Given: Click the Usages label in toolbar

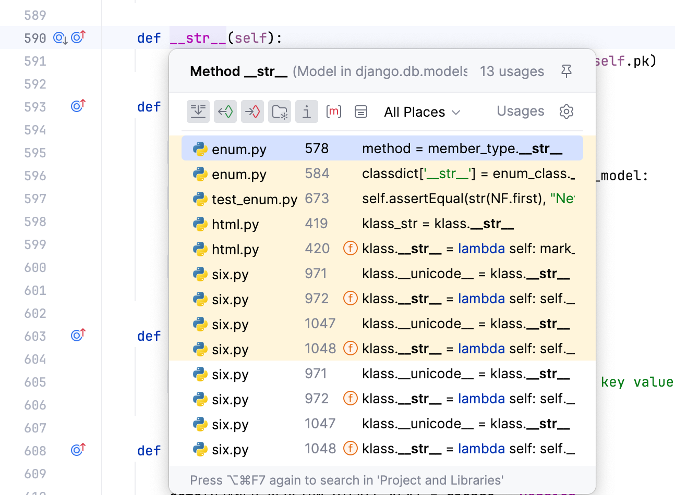Looking at the screenshot, I should (520, 111).
